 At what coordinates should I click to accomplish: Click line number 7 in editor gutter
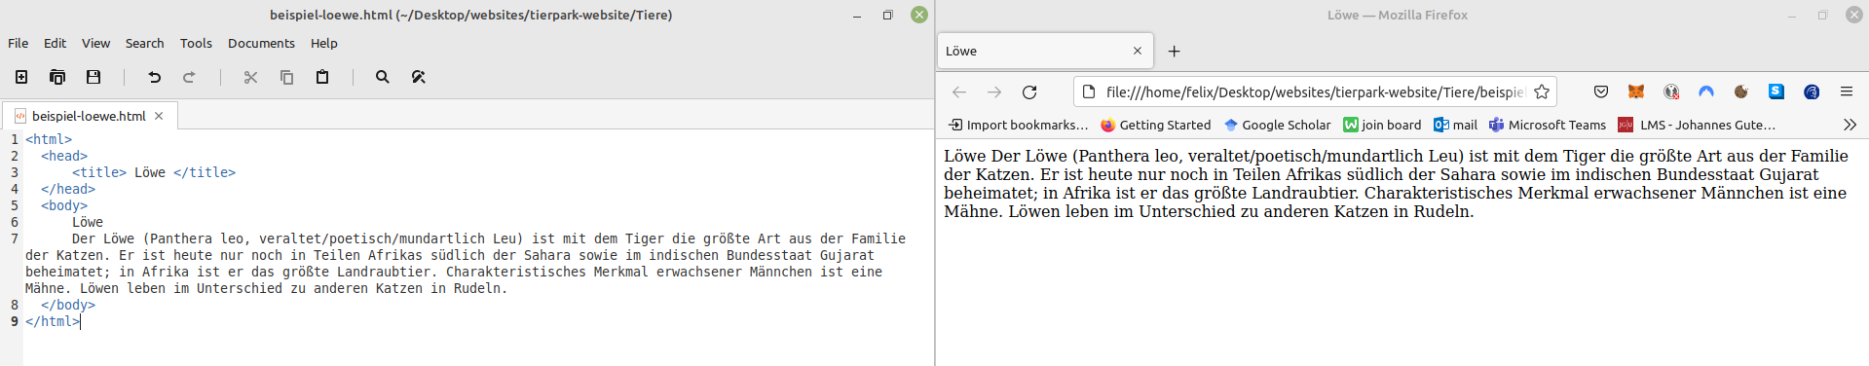click(x=15, y=238)
